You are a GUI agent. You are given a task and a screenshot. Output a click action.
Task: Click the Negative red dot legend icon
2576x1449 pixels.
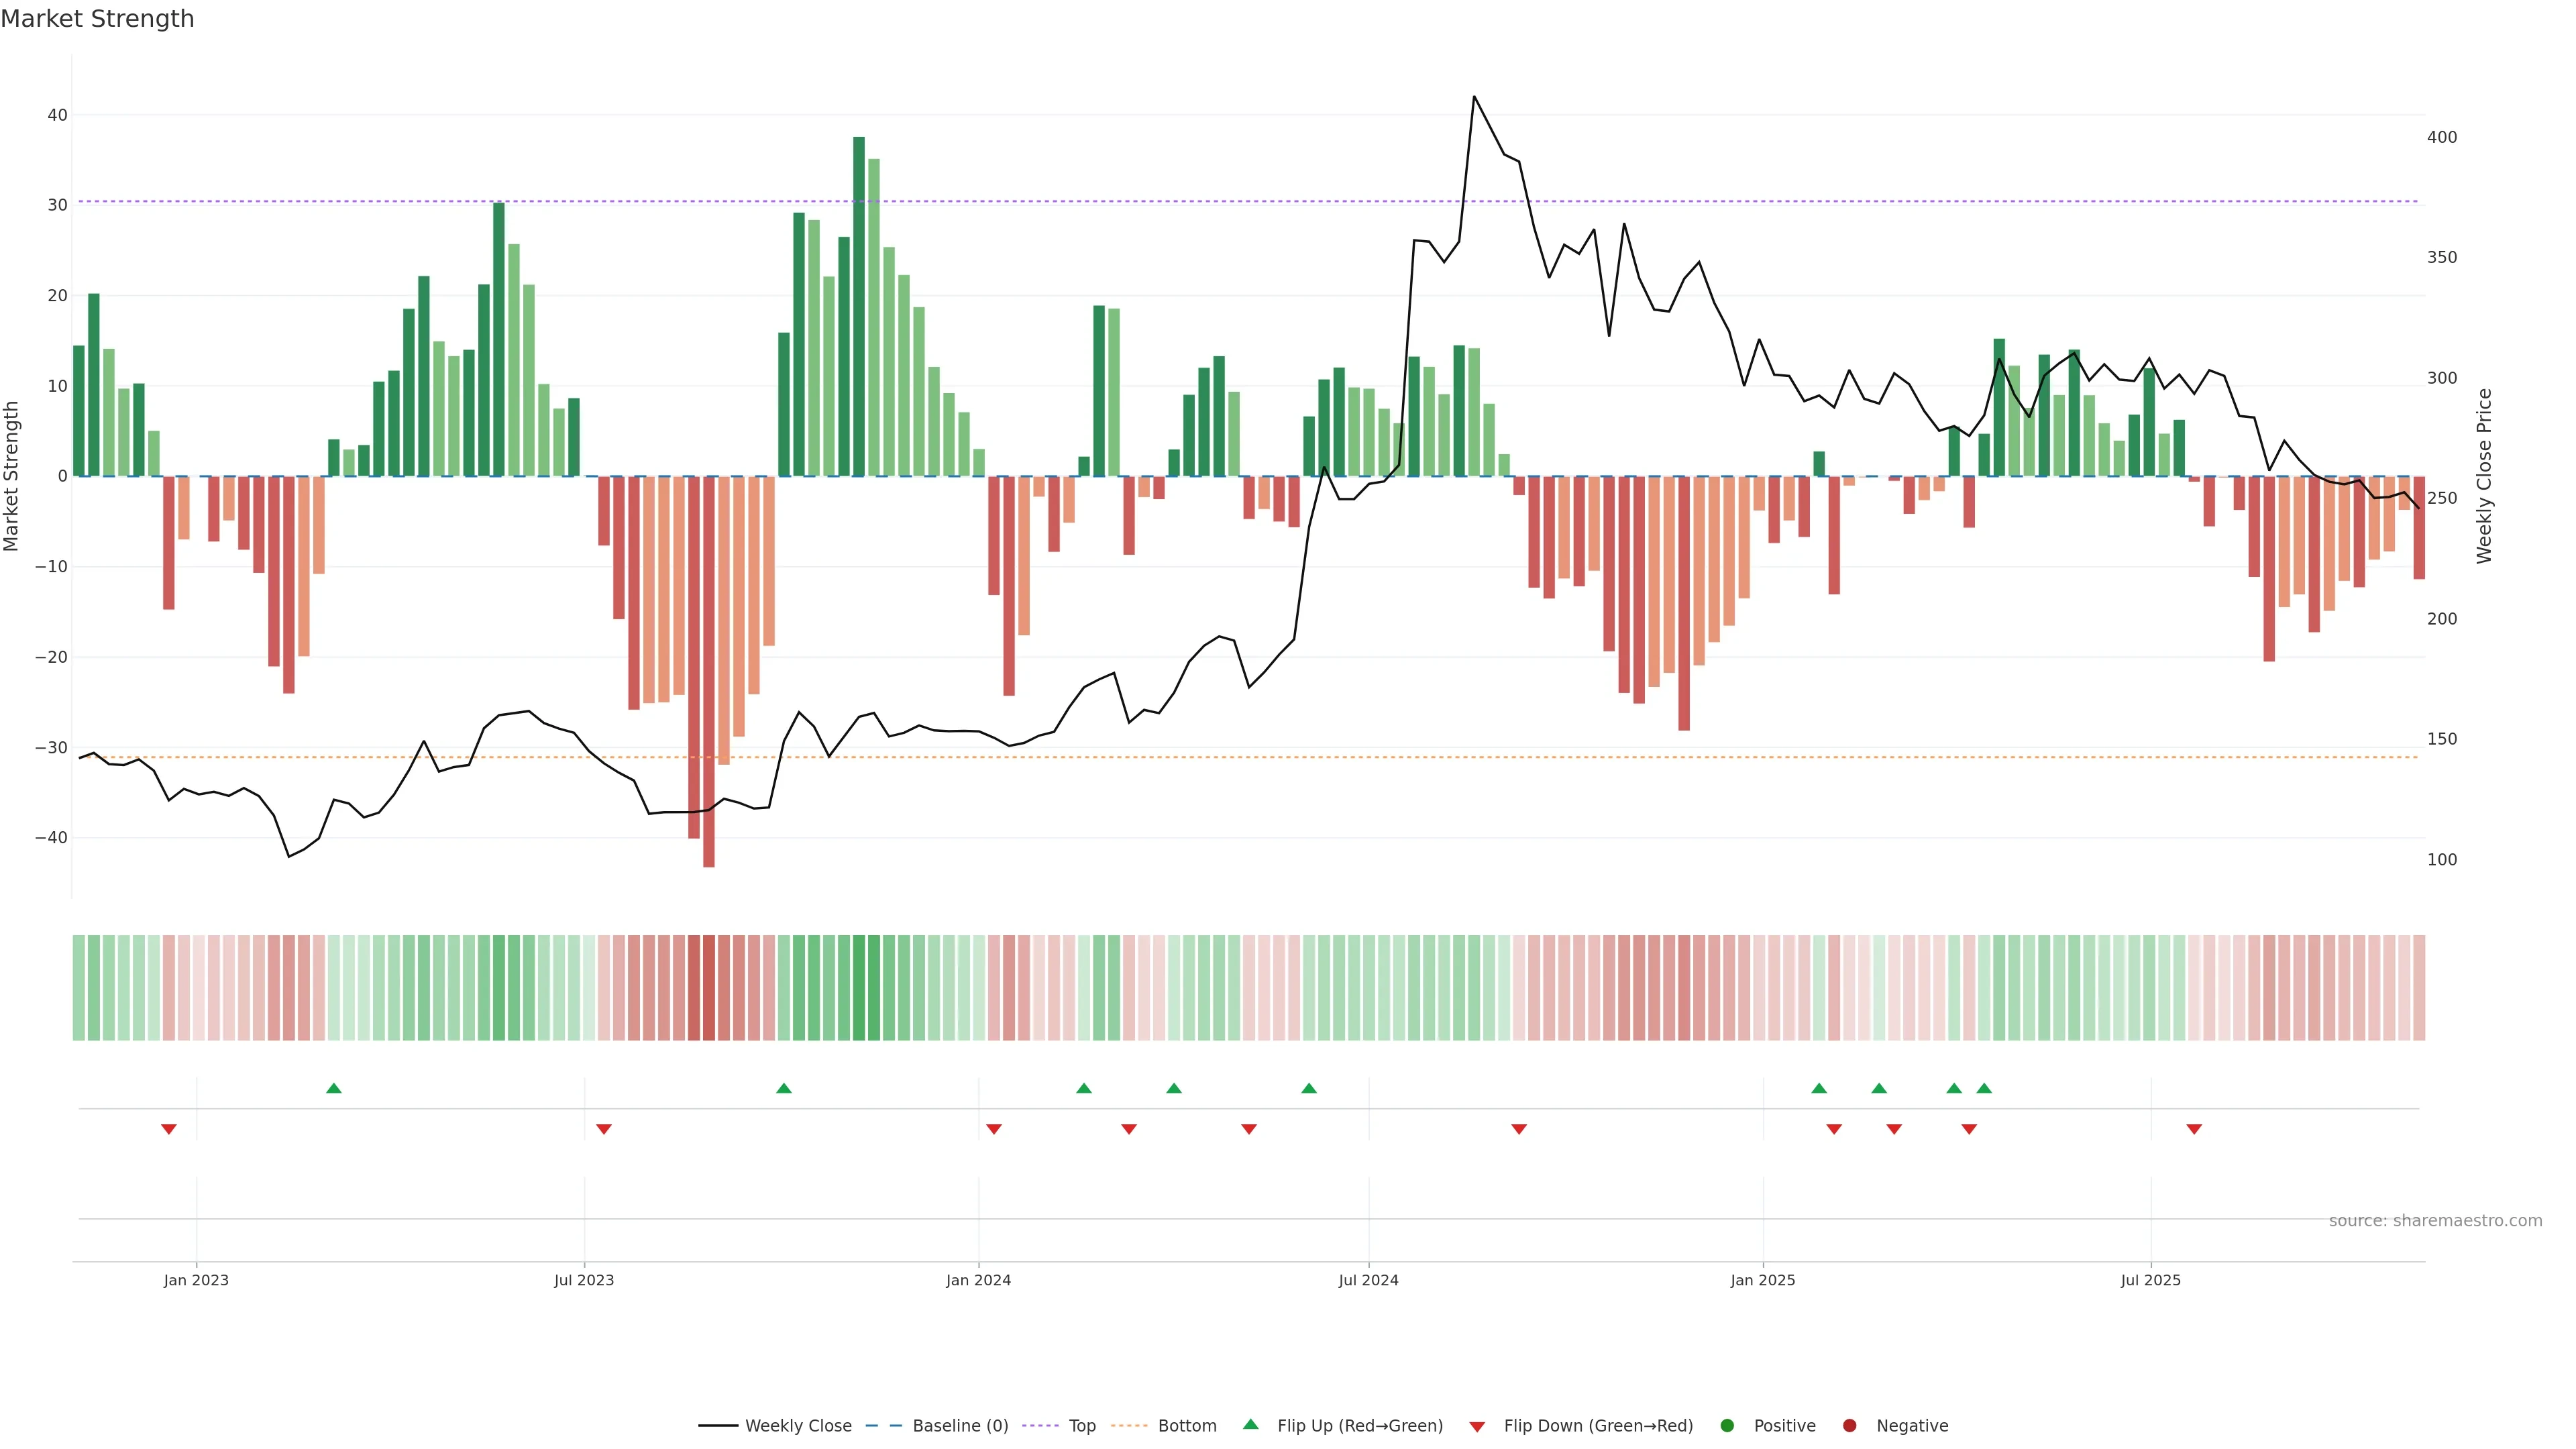click(1849, 1426)
